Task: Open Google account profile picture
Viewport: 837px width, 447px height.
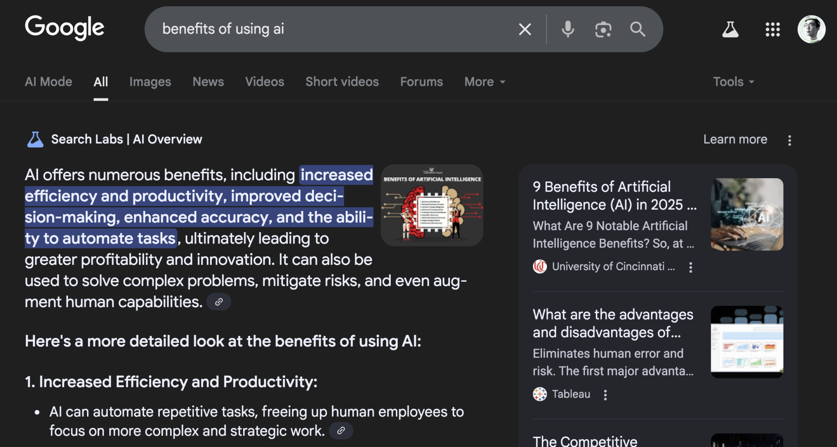Action: click(x=811, y=29)
